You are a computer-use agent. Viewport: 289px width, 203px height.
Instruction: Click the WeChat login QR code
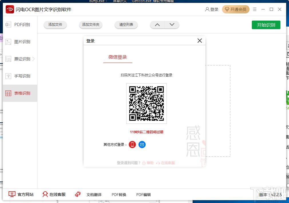[146, 103]
